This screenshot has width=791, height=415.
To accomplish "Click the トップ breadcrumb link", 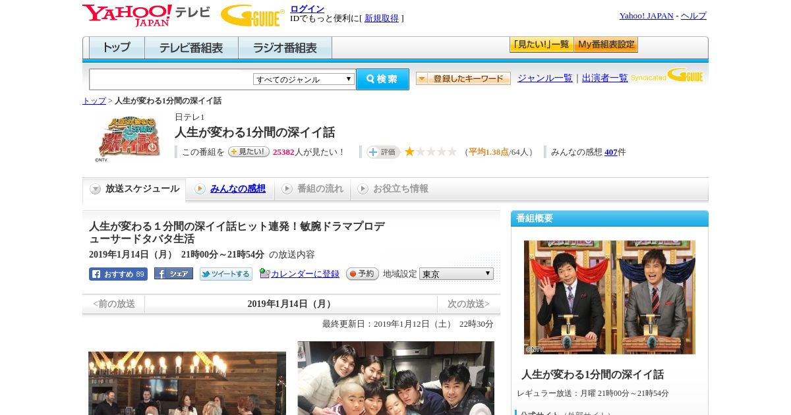I will [x=94, y=101].
